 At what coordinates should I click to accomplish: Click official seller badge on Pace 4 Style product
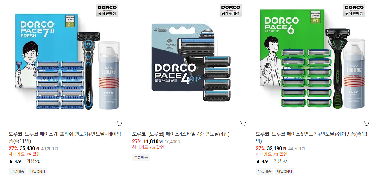pyautogui.click(x=231, y=10)
